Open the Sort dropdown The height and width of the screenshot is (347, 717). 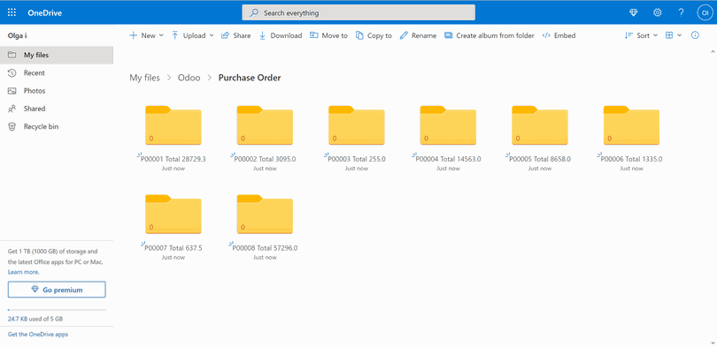tap(641, 35)
